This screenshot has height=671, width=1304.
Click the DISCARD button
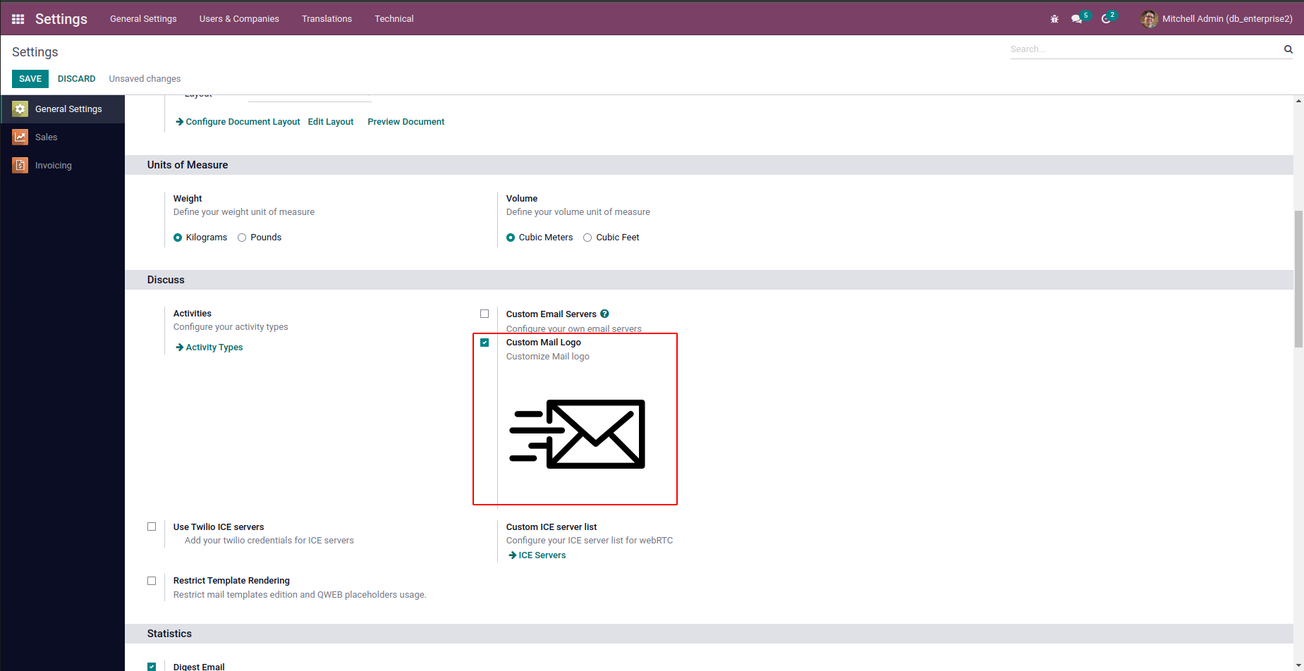[x=77, y=79]
